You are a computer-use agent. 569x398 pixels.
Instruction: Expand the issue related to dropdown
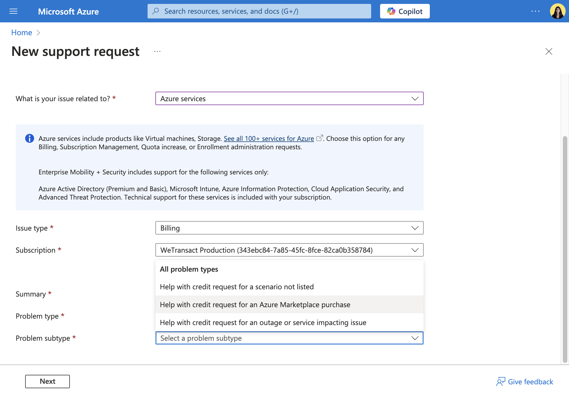pyautogui.click(x=289, y=98)
